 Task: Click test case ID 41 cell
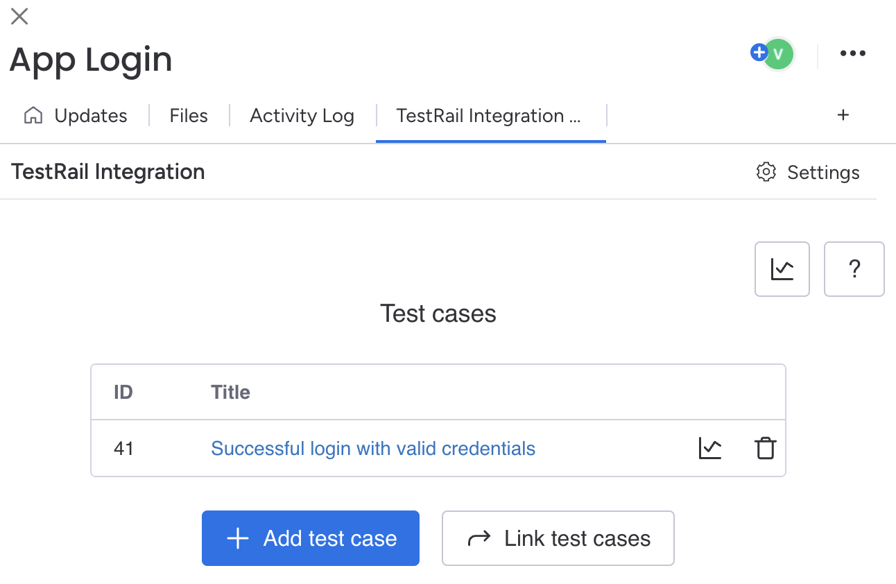tap(123, 449)
